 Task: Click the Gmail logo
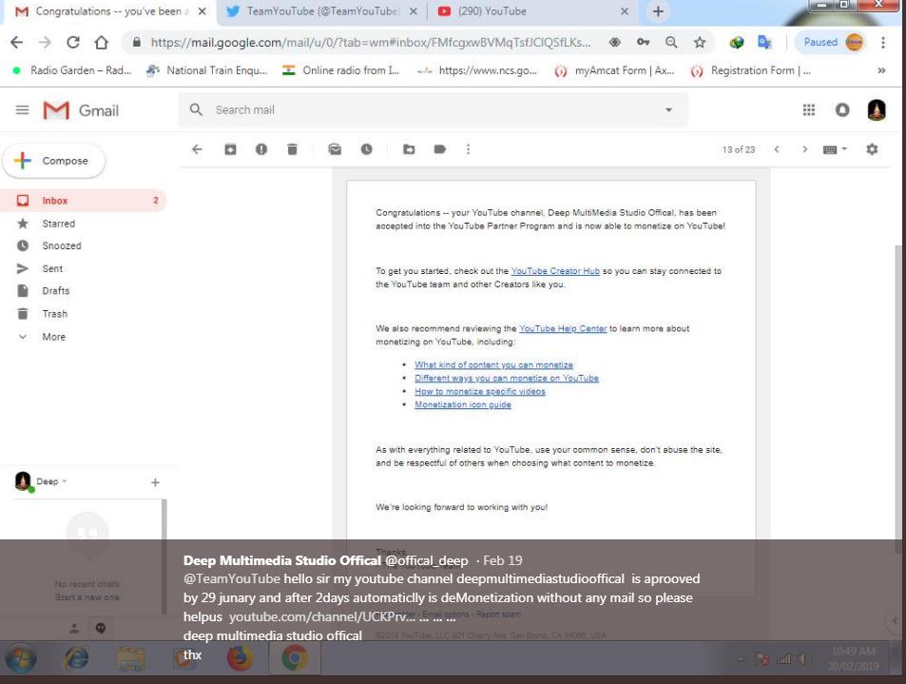(x=81, y=109)
